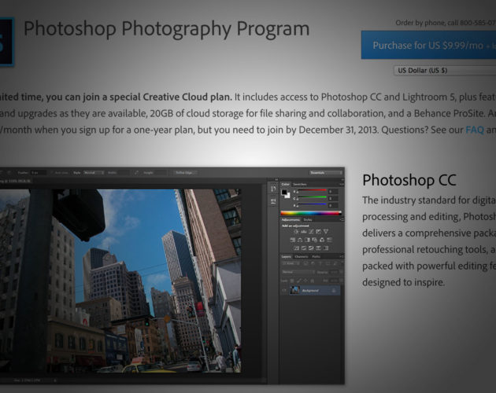Switch to the Adjustments tab
This screenshot has height=393, width=496.
(x=291, y=220)
